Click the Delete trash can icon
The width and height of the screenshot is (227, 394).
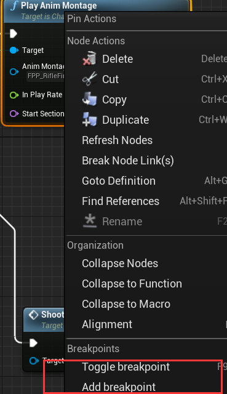point(89,58)
